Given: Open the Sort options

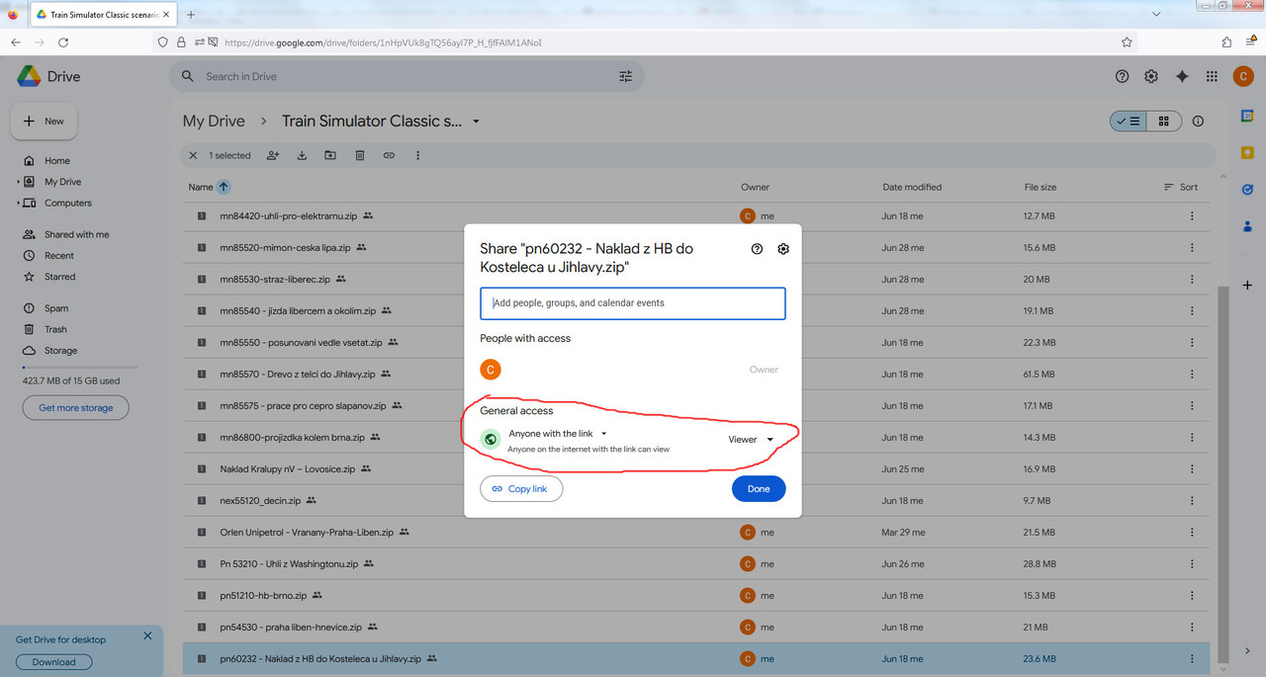Looking at the screenshot, I should pos(1181,187).
